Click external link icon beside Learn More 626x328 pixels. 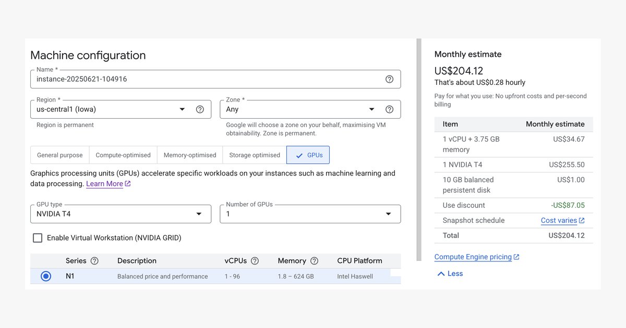128,184
